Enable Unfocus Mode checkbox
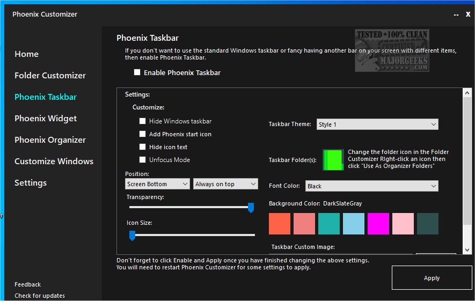The image size is (475, 301). tap(143, 160)
